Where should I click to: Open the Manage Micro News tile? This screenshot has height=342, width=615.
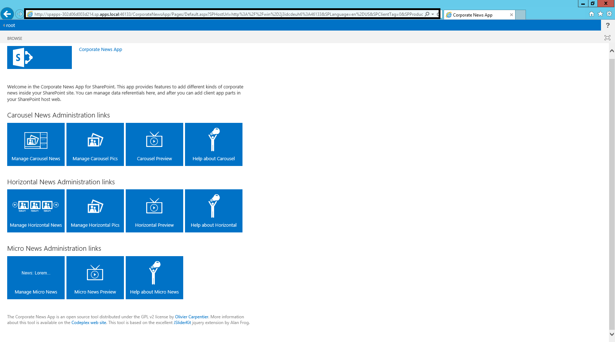[x=36, y=278]
